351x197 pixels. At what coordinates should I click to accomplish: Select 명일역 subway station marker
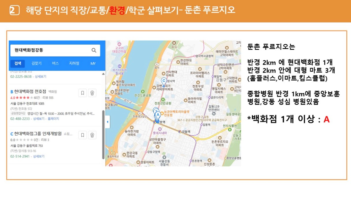click(213, 77)
